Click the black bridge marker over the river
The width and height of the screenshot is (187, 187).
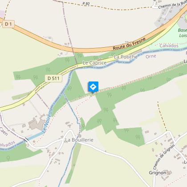pyautogui.click(x=26, y=140)
